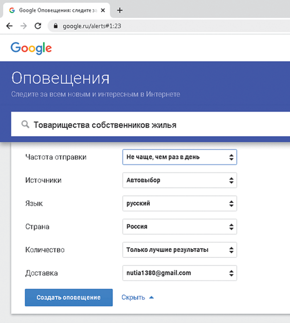
Task: Click the browser forward arrow
Action: click(23, 26)
